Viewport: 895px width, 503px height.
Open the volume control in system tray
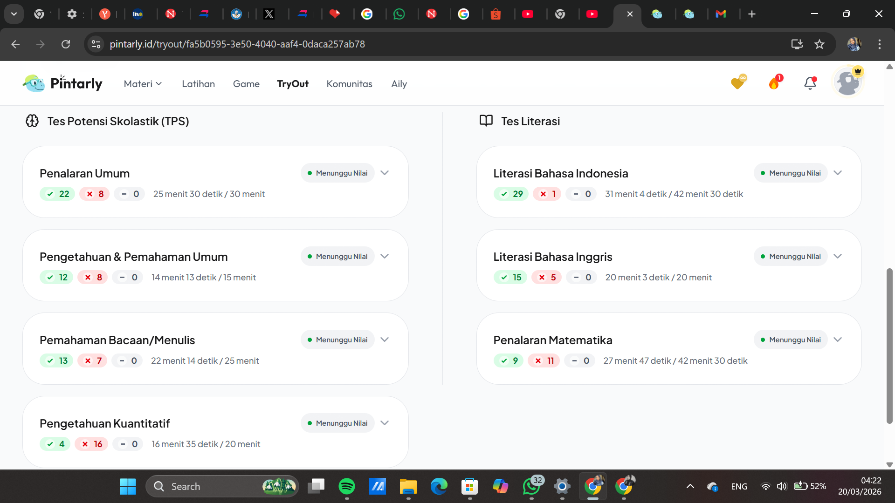coord(782,486)
